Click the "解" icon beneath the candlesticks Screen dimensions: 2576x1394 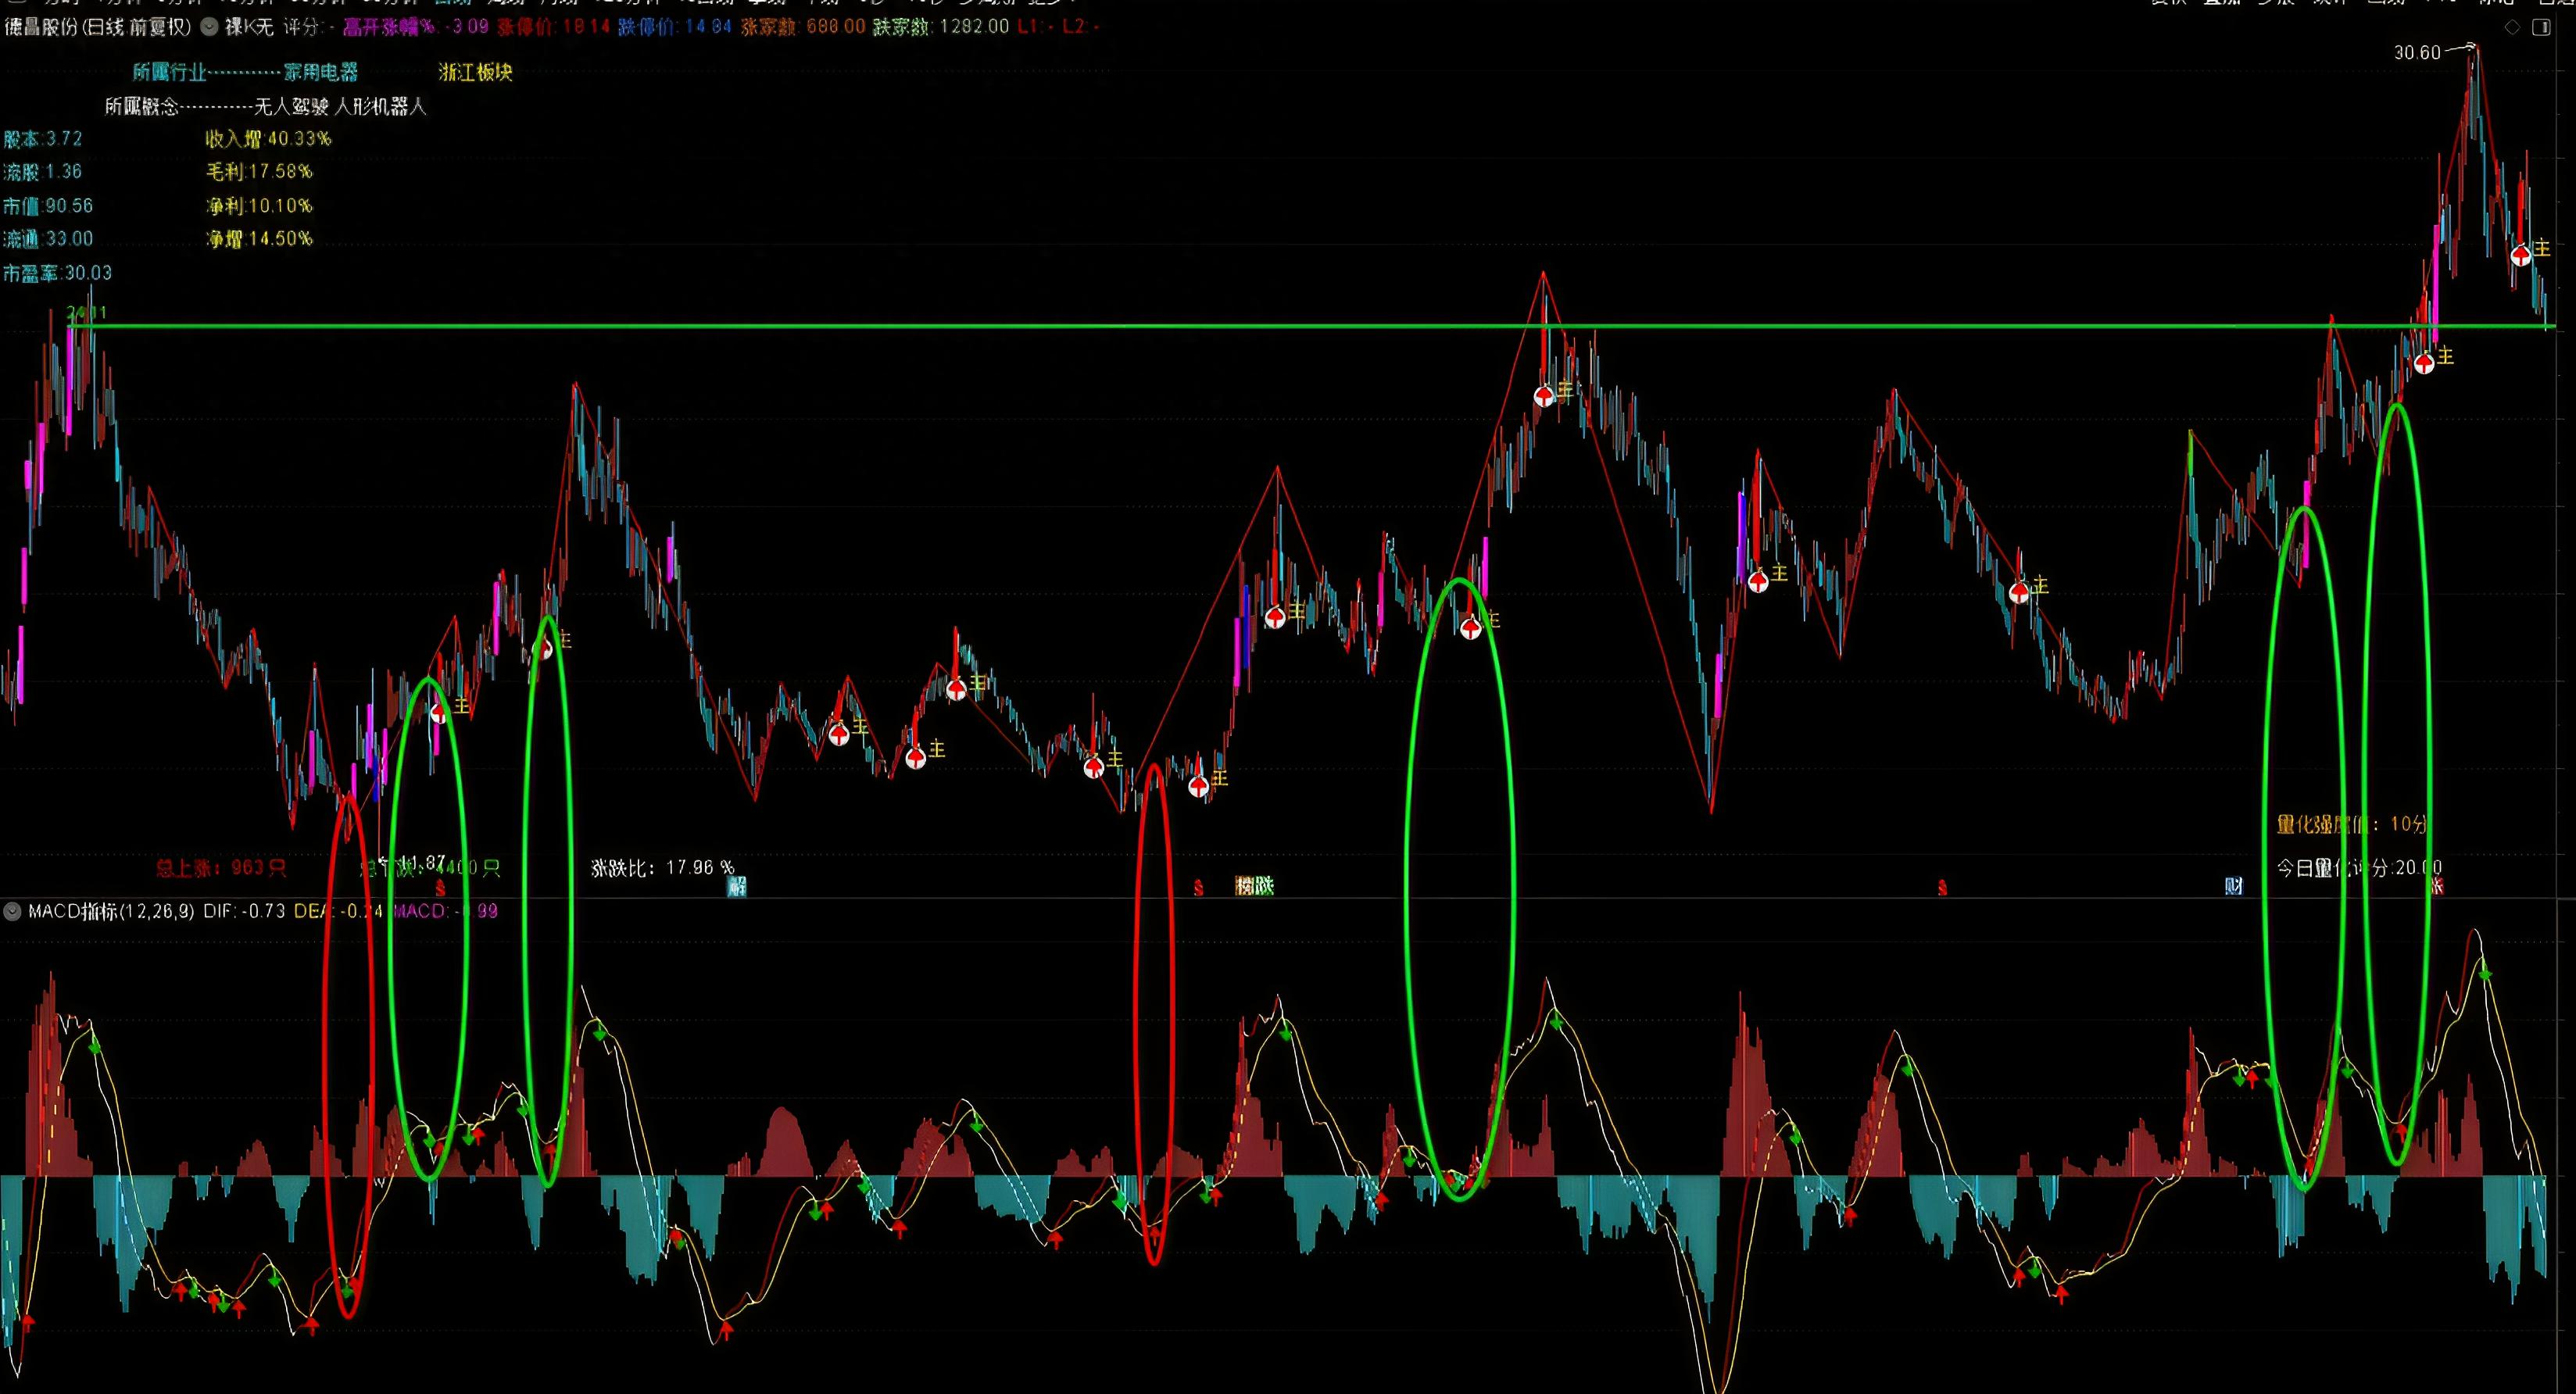click(x=736, y=888)
